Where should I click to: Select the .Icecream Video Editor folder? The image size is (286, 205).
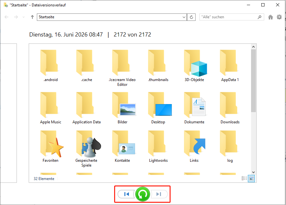point(122,68)
